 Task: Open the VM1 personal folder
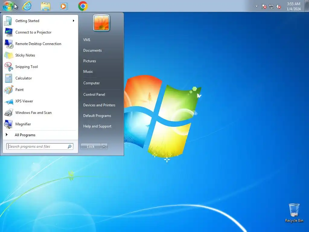click(x=87, y=40)
